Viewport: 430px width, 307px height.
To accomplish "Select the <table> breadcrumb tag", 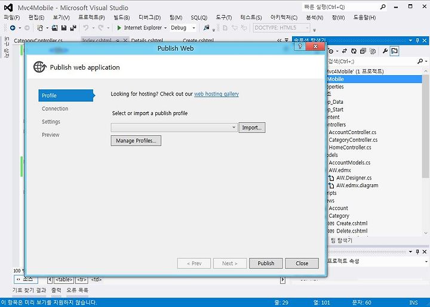I will (x=64, y=280).
